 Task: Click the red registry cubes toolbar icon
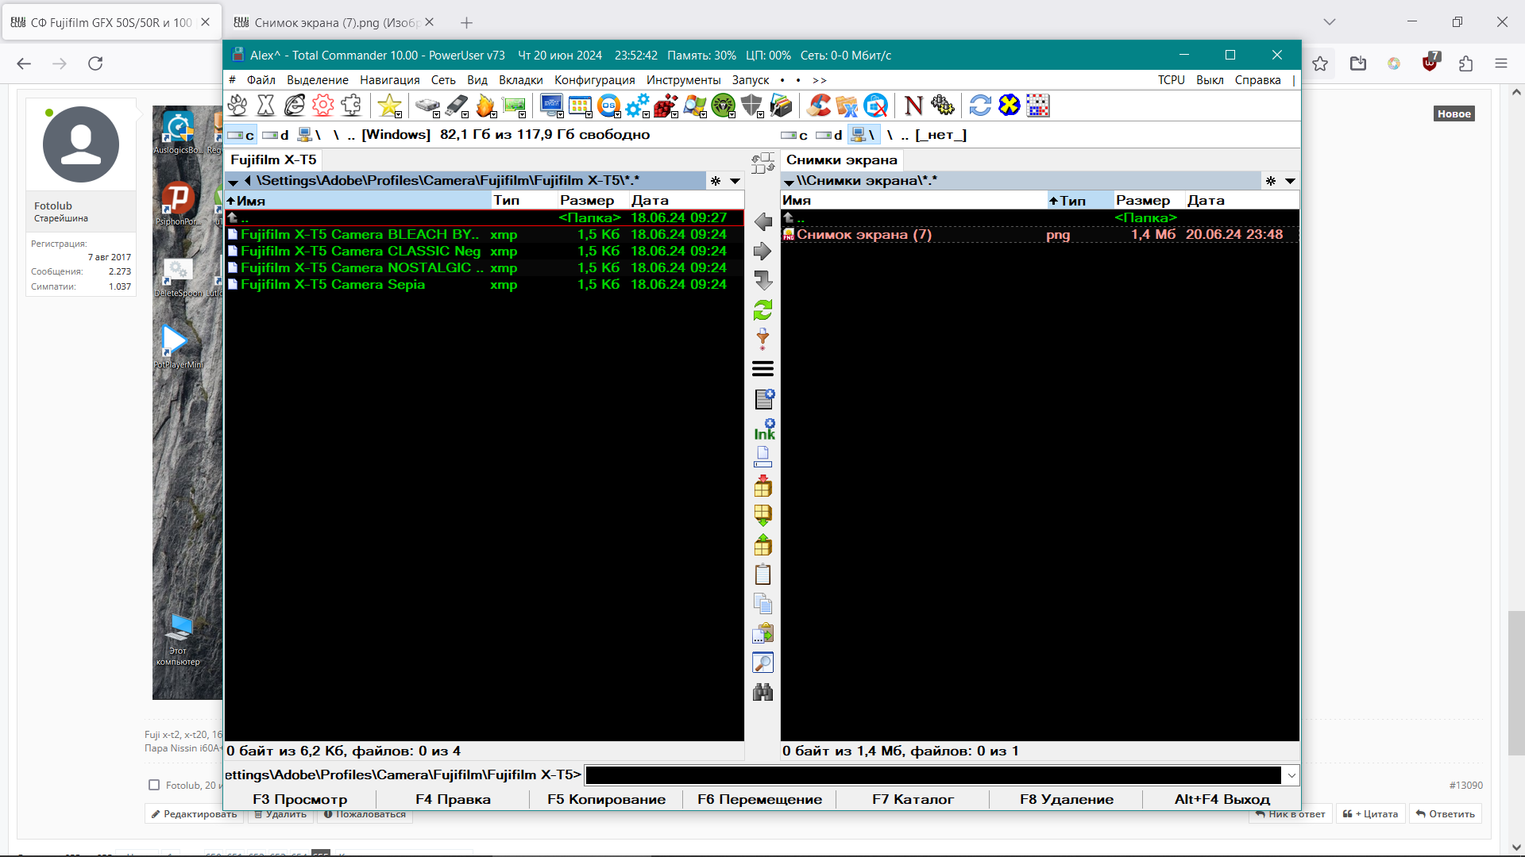point(666,106)
